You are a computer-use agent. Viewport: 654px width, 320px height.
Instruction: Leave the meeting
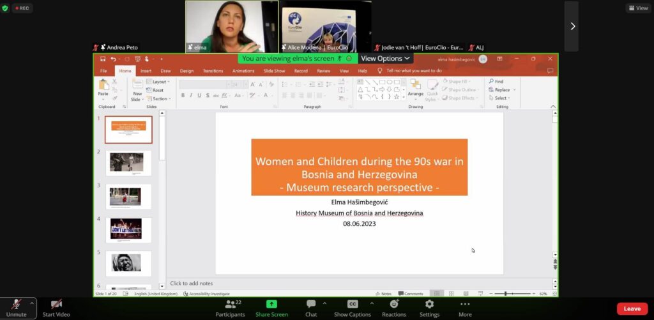[x=632, y=309]
